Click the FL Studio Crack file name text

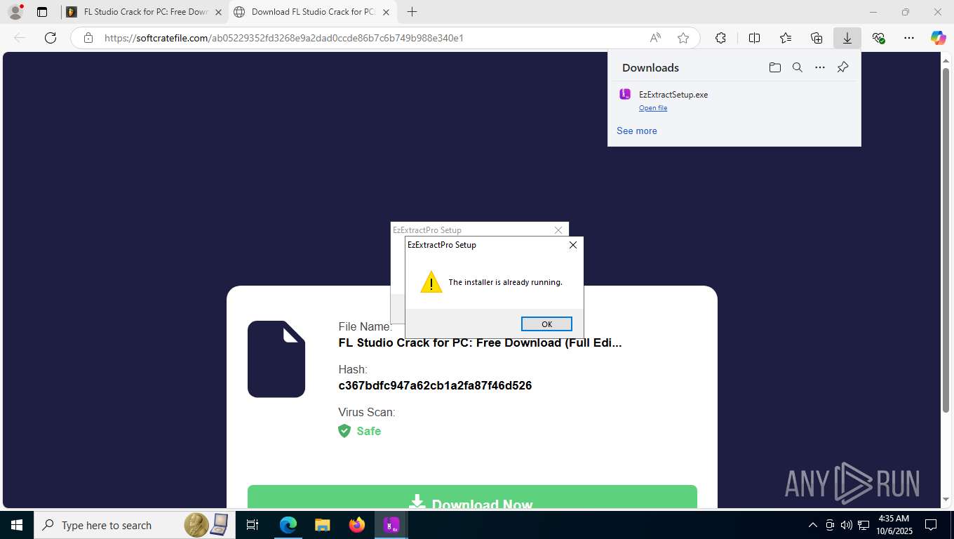pyautogui.click(x=481, y=342)
